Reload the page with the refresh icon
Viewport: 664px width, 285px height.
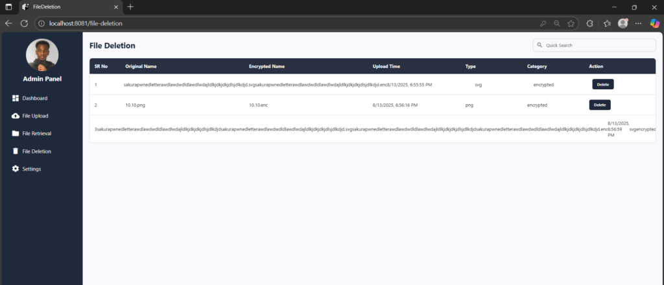coord(24,23)
